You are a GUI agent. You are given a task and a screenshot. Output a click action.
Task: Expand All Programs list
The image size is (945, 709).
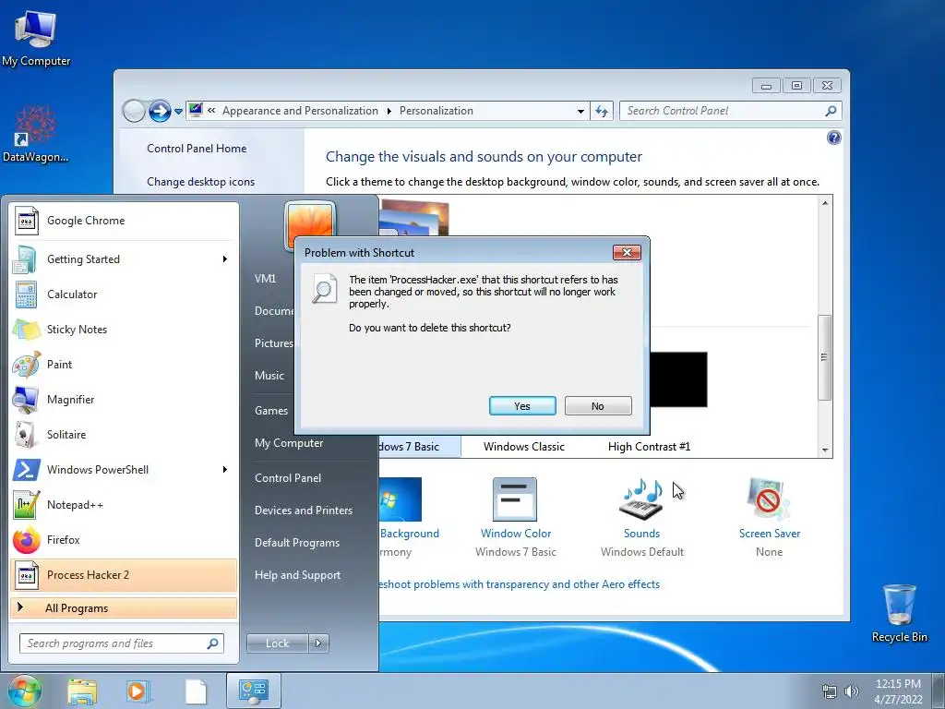click(124, 607)
